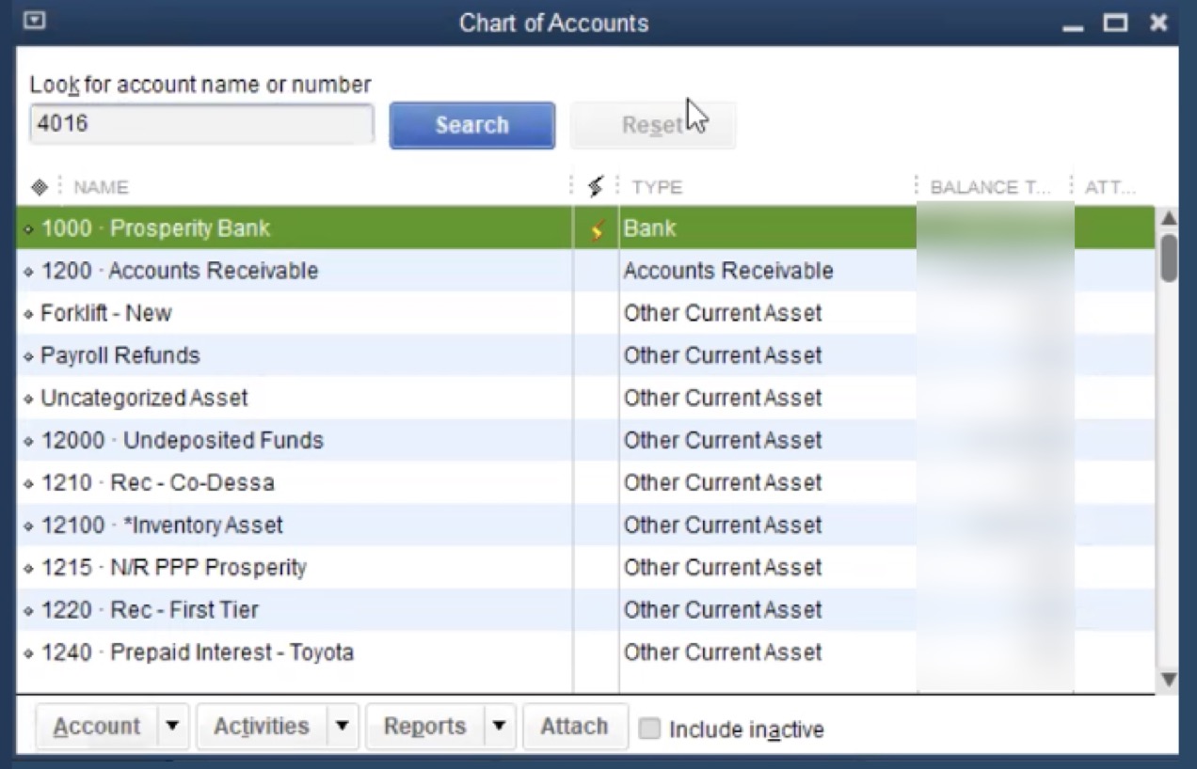This screenshot has height=769, width=1197.
Task: Minimize the Chart of Accounts window
Action: (x=1073, y=24)
